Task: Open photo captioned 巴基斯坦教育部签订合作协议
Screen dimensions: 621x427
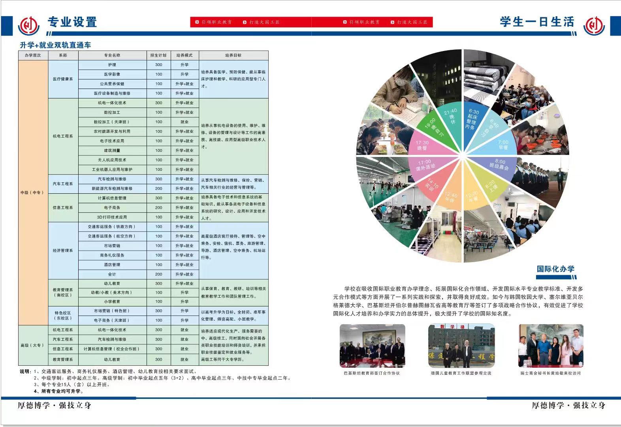Action: (372, 346)
